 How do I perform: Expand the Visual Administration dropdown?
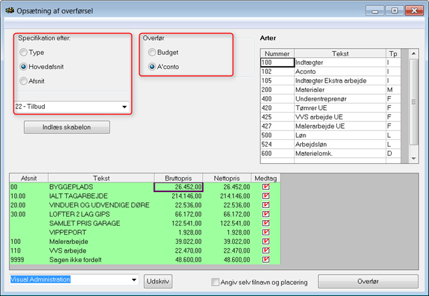point(134,281)
